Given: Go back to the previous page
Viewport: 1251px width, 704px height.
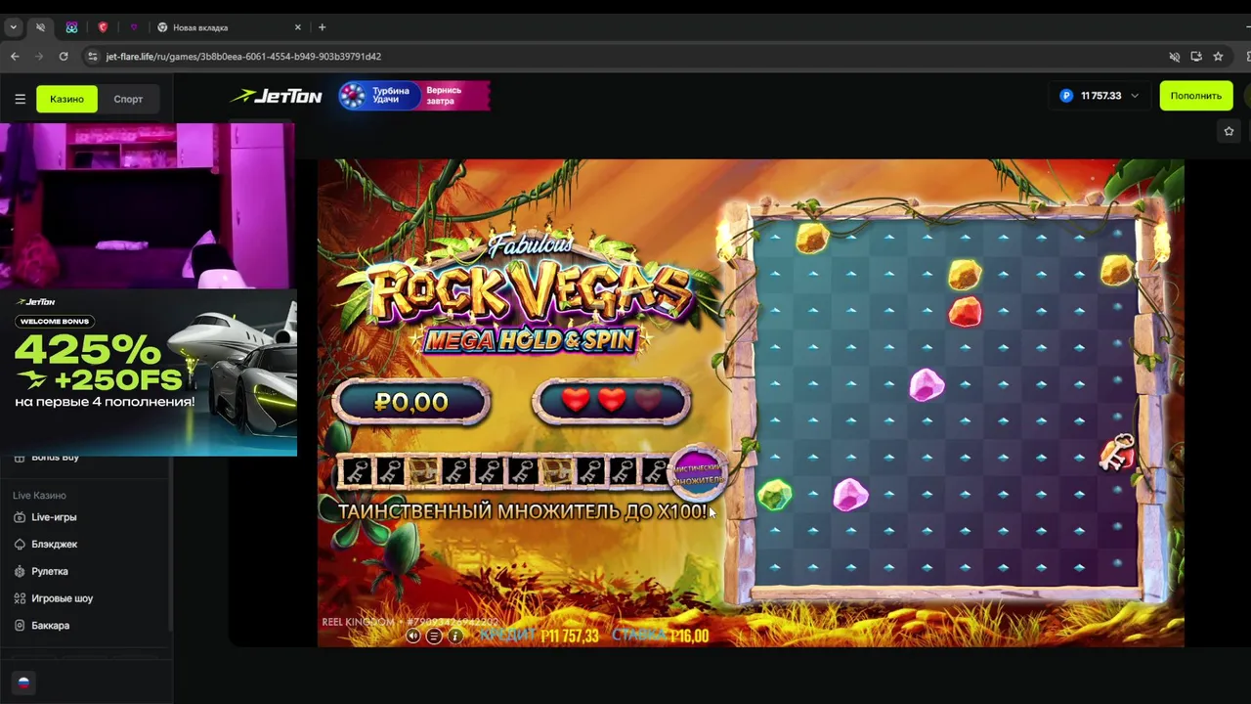Looking at the screenshot, I should pyautogui.click(x=15, y=57).
